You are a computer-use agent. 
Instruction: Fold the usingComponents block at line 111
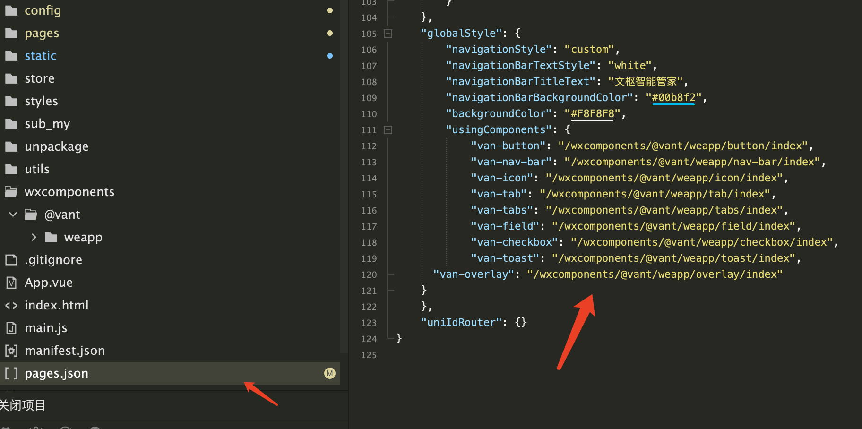(x=388, y=130)
